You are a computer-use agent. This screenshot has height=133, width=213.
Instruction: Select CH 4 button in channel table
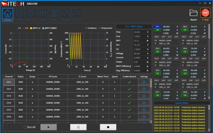(x=9, y=103)
